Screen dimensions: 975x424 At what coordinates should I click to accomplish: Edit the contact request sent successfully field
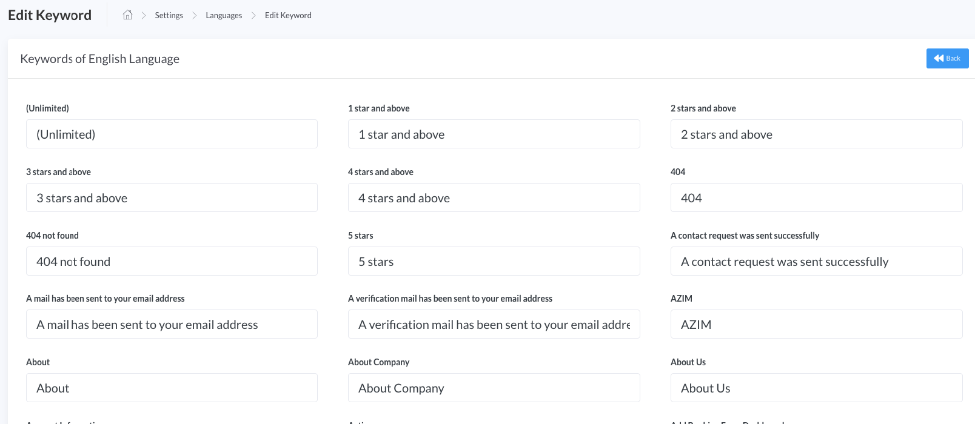tap(816, 261)
